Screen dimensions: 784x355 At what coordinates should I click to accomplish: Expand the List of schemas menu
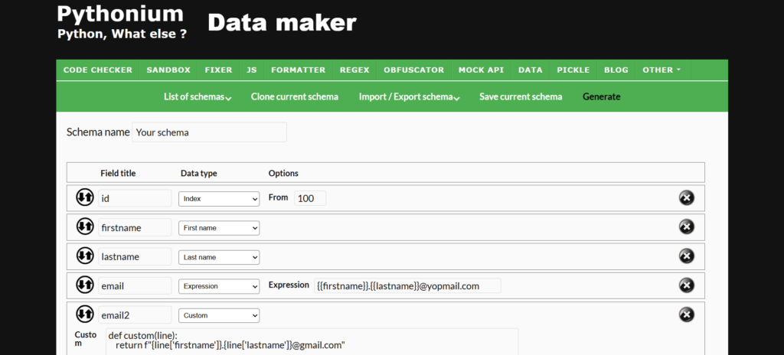point(198,96)
